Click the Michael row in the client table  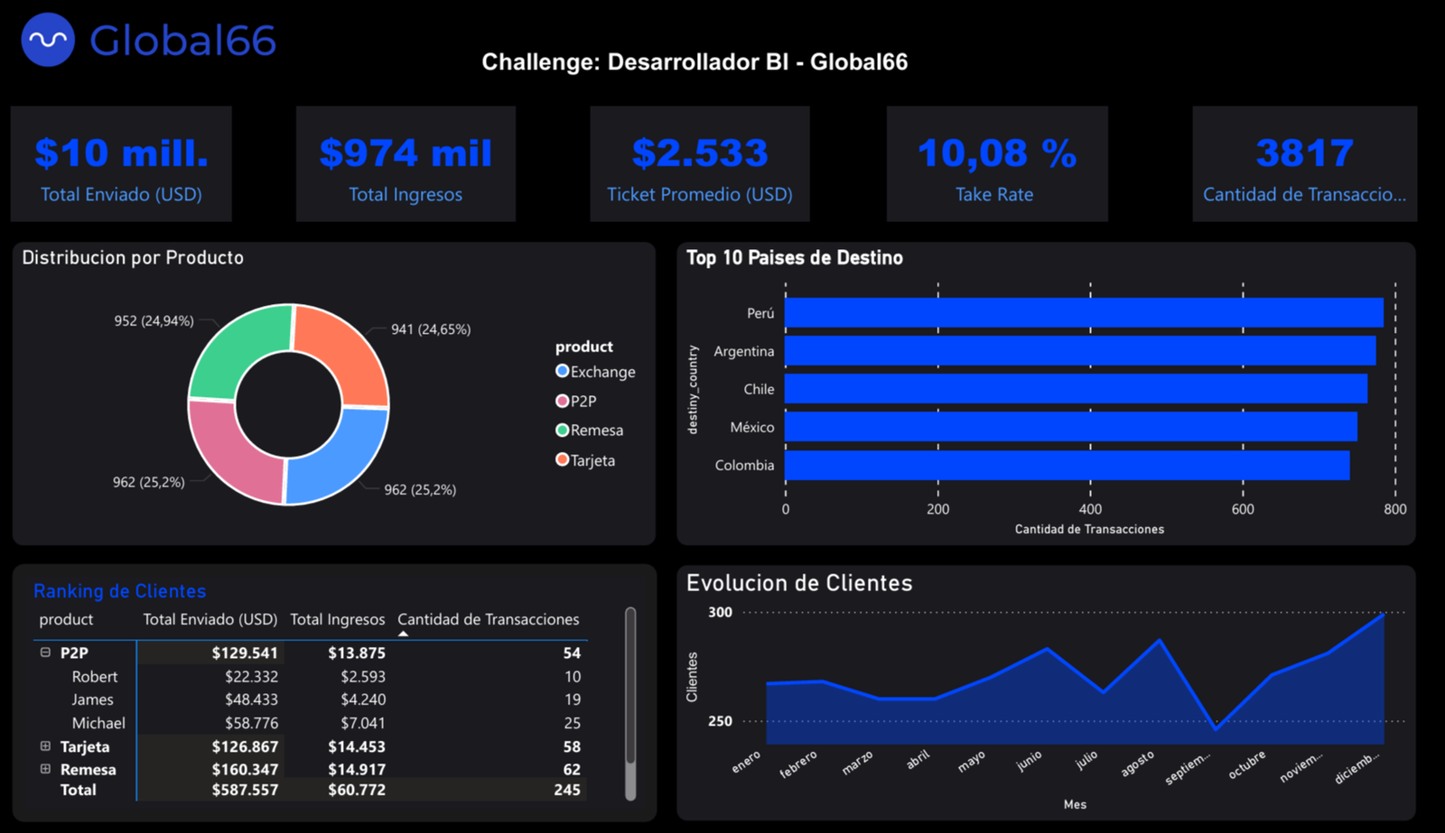click(99, 722)
